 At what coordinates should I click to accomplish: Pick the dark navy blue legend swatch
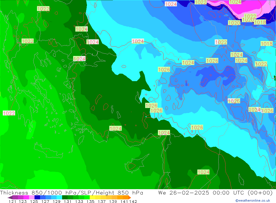pos(37,197)
